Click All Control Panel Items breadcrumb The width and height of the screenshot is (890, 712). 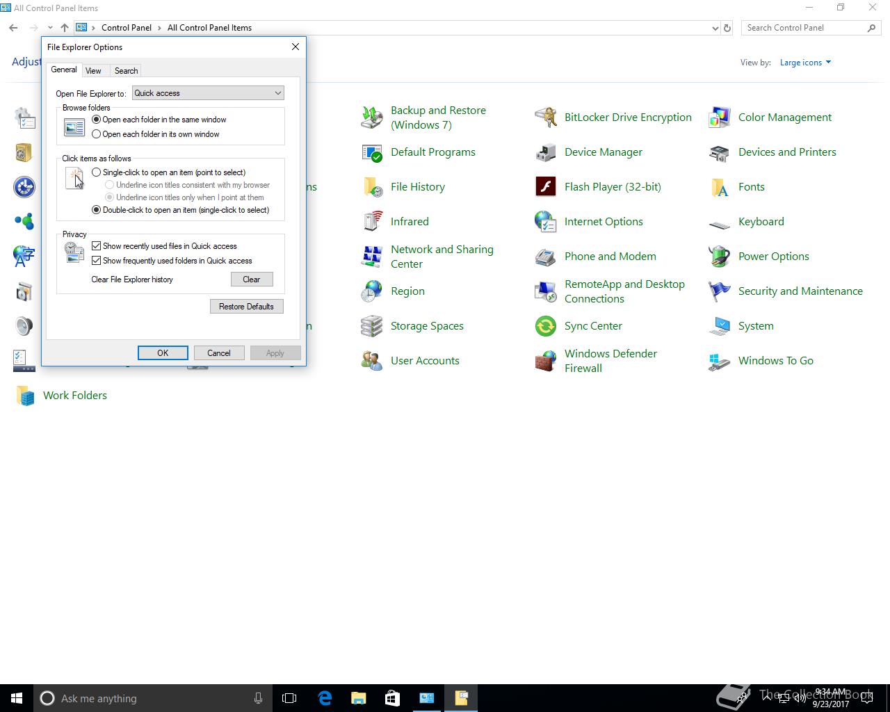click(x=209, y=28)
